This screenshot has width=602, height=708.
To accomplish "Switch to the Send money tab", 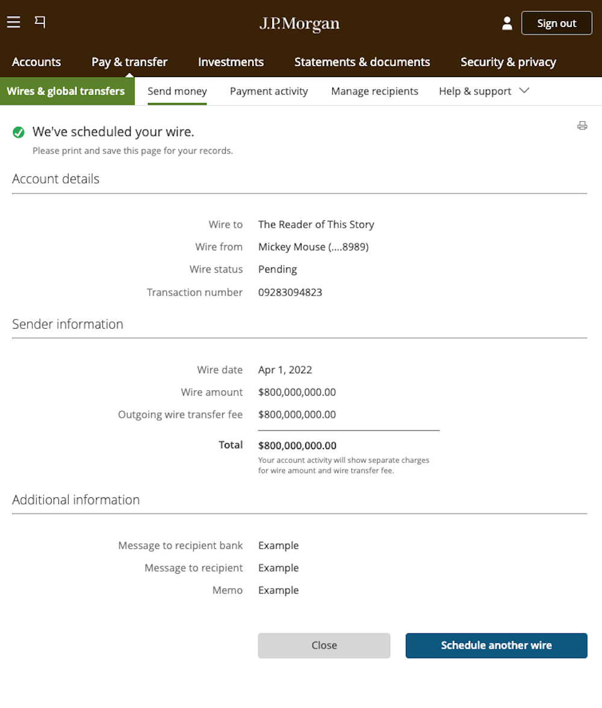I will (177, 92).
